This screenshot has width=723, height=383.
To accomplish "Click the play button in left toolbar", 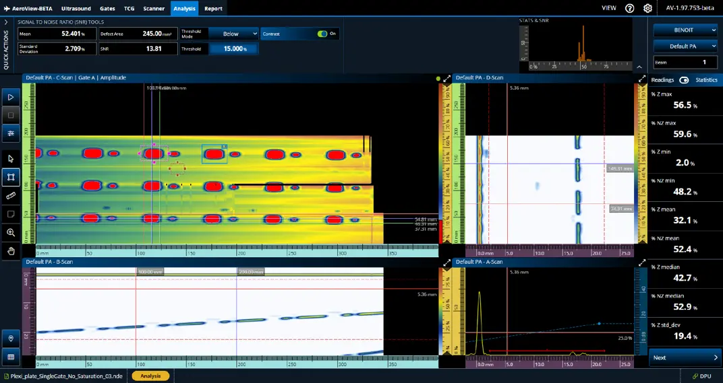I will pyautogui.click(x=11, y=98).
